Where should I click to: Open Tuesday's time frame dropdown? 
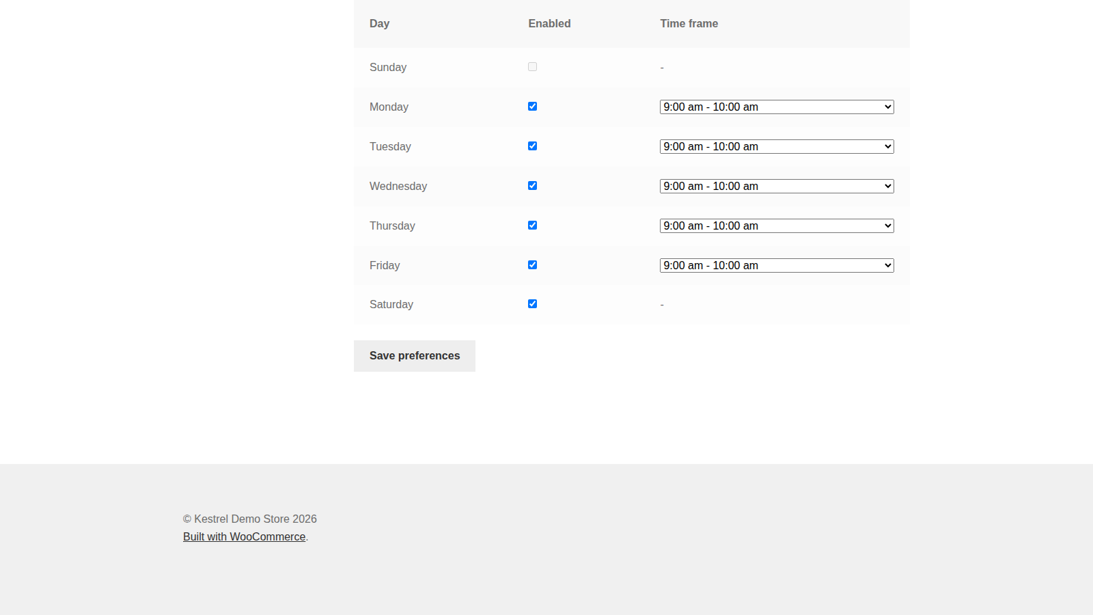777,147
